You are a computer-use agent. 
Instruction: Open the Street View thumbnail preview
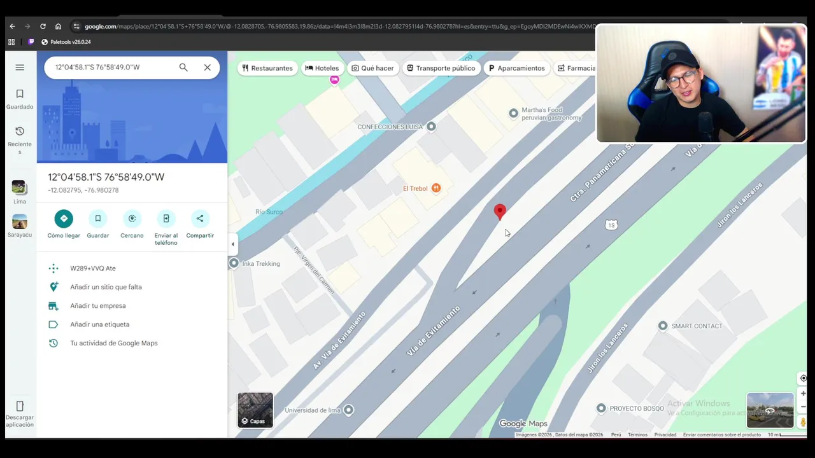pos(770,410)
